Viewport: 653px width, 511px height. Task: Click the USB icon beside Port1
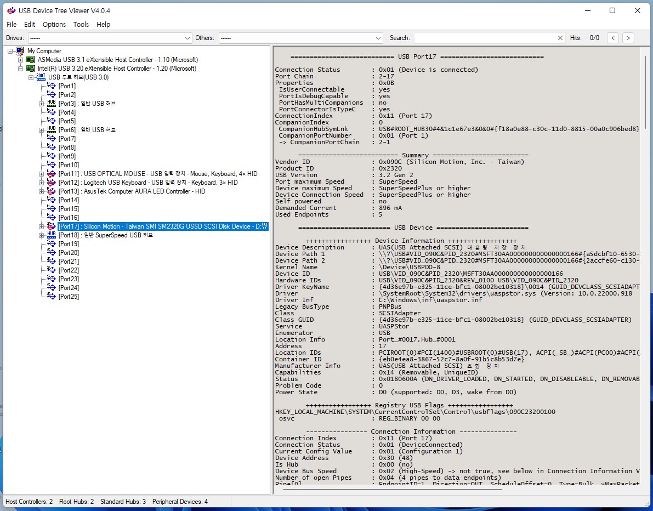pyautogui.click(x=51, y=86)
